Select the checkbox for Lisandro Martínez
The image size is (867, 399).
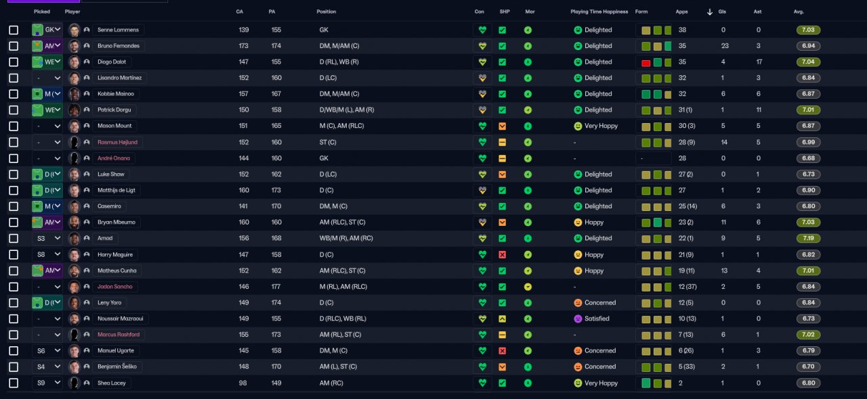click(14, 78)
